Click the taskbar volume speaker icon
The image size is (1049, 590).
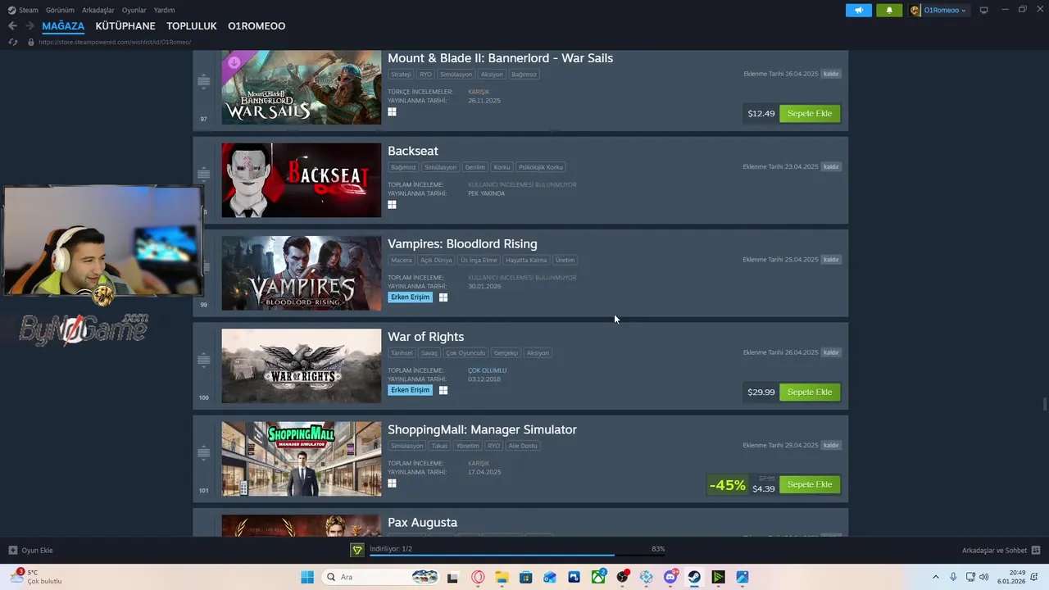984,577
